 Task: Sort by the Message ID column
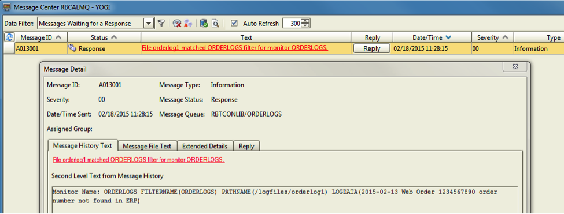[40, 37]
